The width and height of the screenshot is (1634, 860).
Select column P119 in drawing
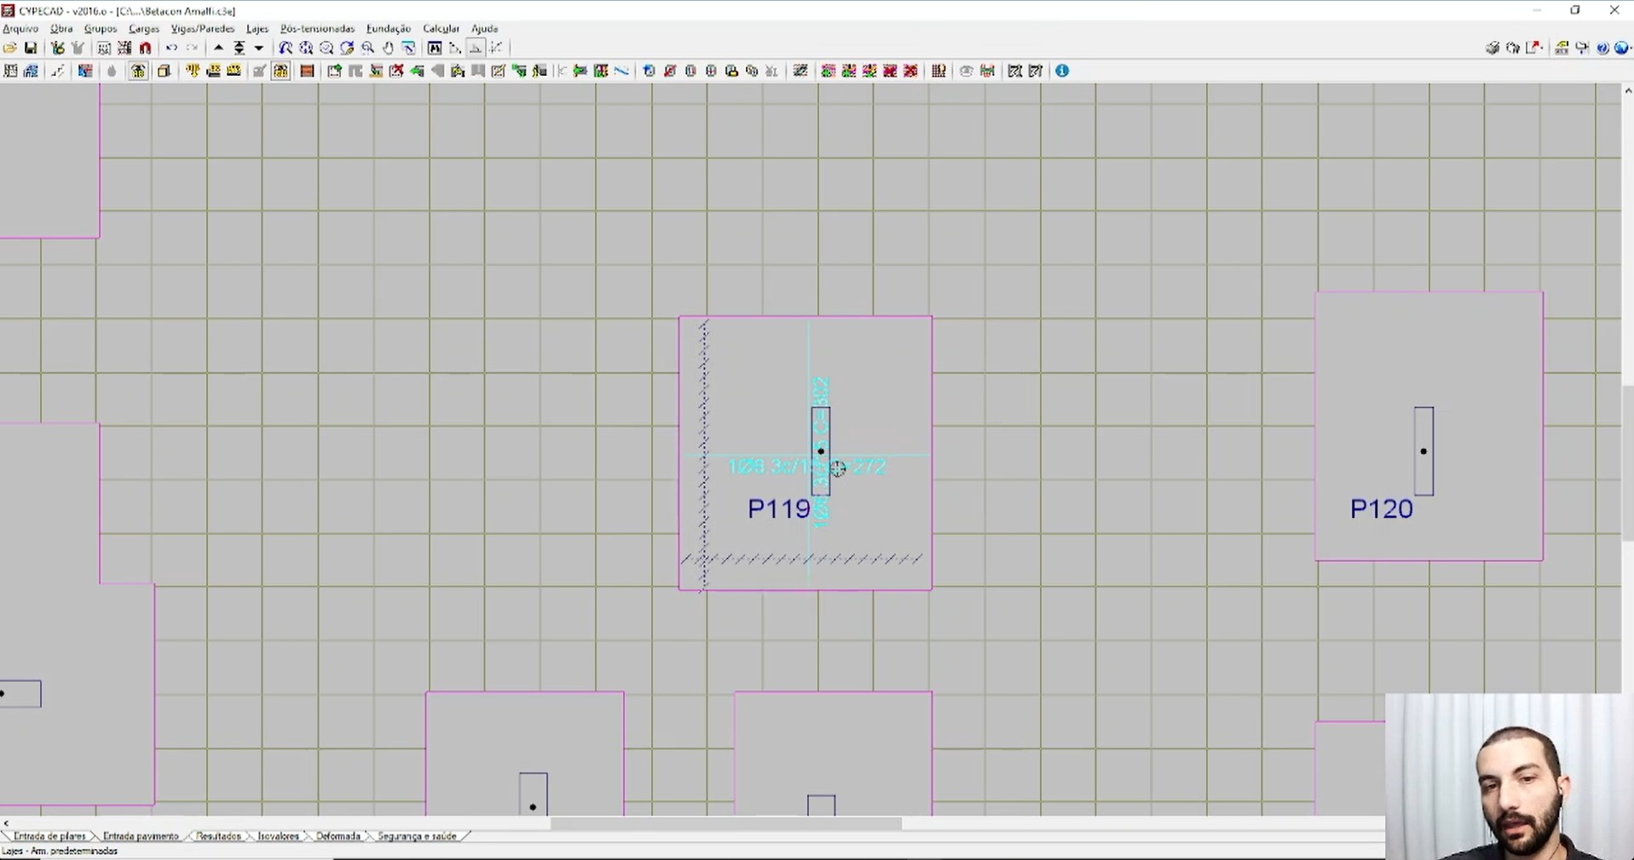tap(821, 451)
